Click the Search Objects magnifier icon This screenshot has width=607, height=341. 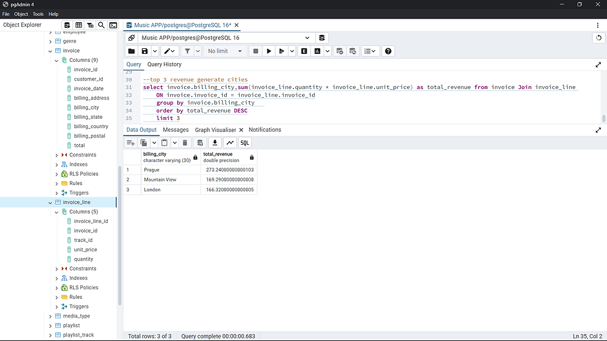[102, 25]
